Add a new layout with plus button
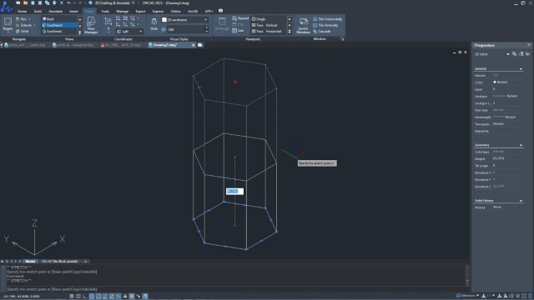This screenshot has width=534, height=300. [85, 261]
